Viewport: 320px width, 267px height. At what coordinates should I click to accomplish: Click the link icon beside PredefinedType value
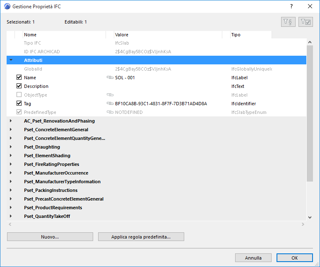(110, 112)
